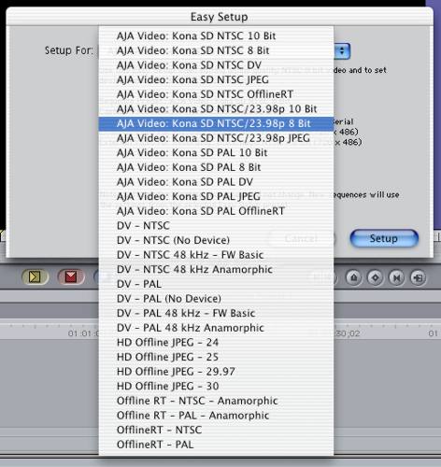Click the timeline ruler near the timecode
441x467 pixels.
[50, 331]
